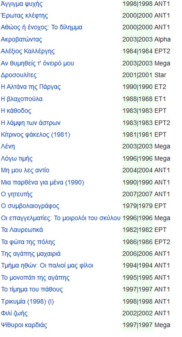Open the Ο συμβολαιογράφος link

coord(30,206)
